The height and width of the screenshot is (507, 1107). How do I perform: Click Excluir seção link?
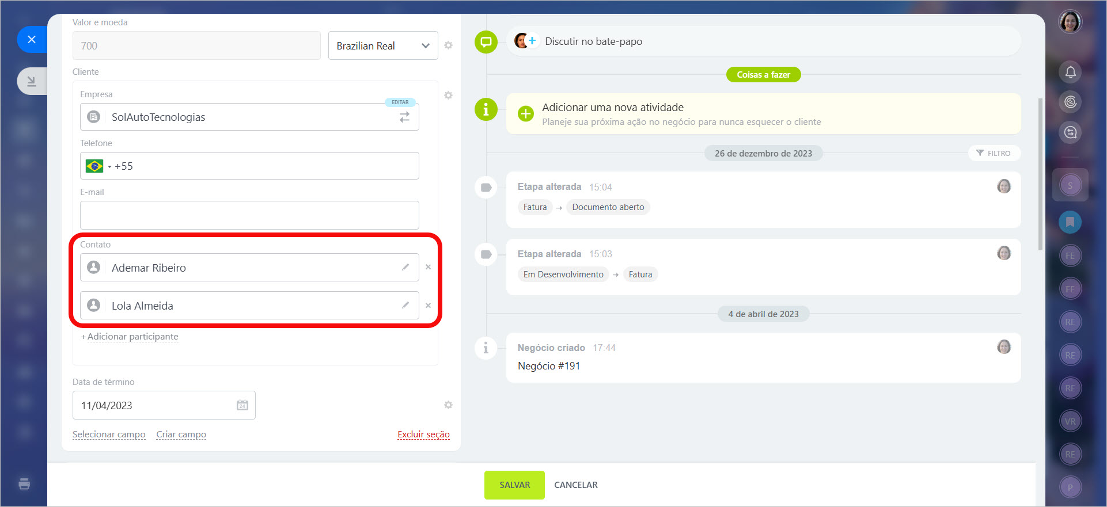[423, 434]
